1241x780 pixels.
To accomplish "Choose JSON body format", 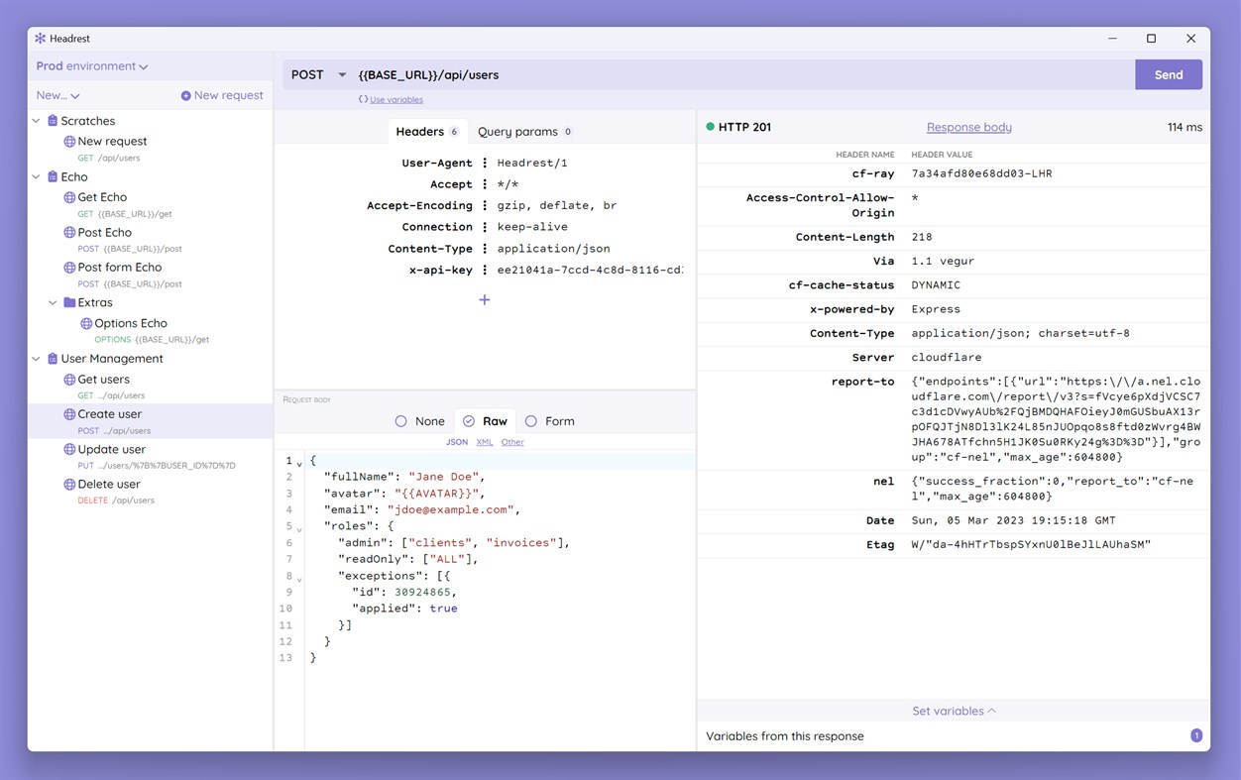I will [x=457, y=442].
